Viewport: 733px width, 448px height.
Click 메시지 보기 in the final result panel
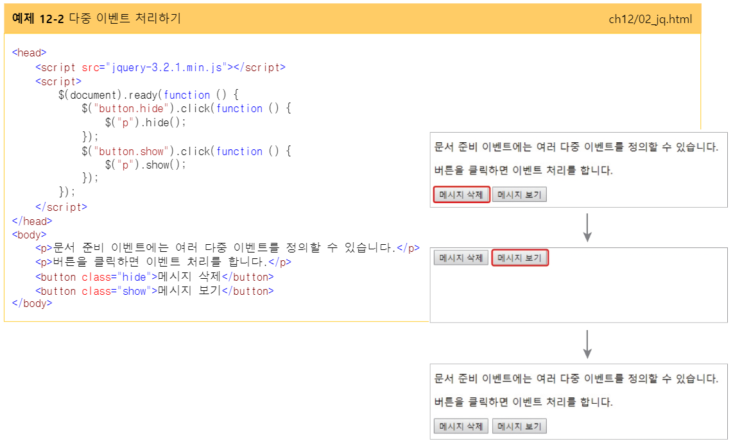pos(519,426)
